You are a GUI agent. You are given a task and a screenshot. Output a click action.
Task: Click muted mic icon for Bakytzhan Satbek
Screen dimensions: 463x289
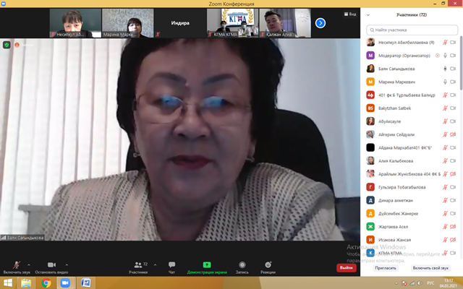tap(445, 108)
